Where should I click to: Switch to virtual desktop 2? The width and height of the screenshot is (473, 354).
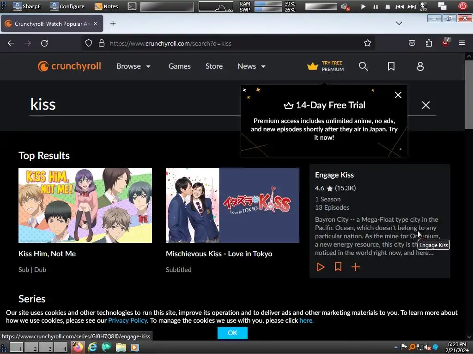pyautogui.click(x=31, y=348)
